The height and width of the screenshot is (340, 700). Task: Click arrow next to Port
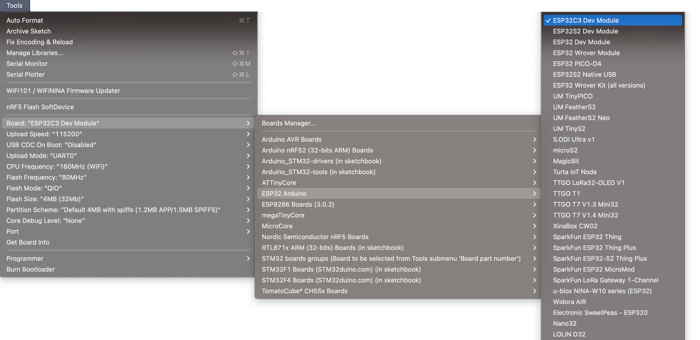coord(248,231)
